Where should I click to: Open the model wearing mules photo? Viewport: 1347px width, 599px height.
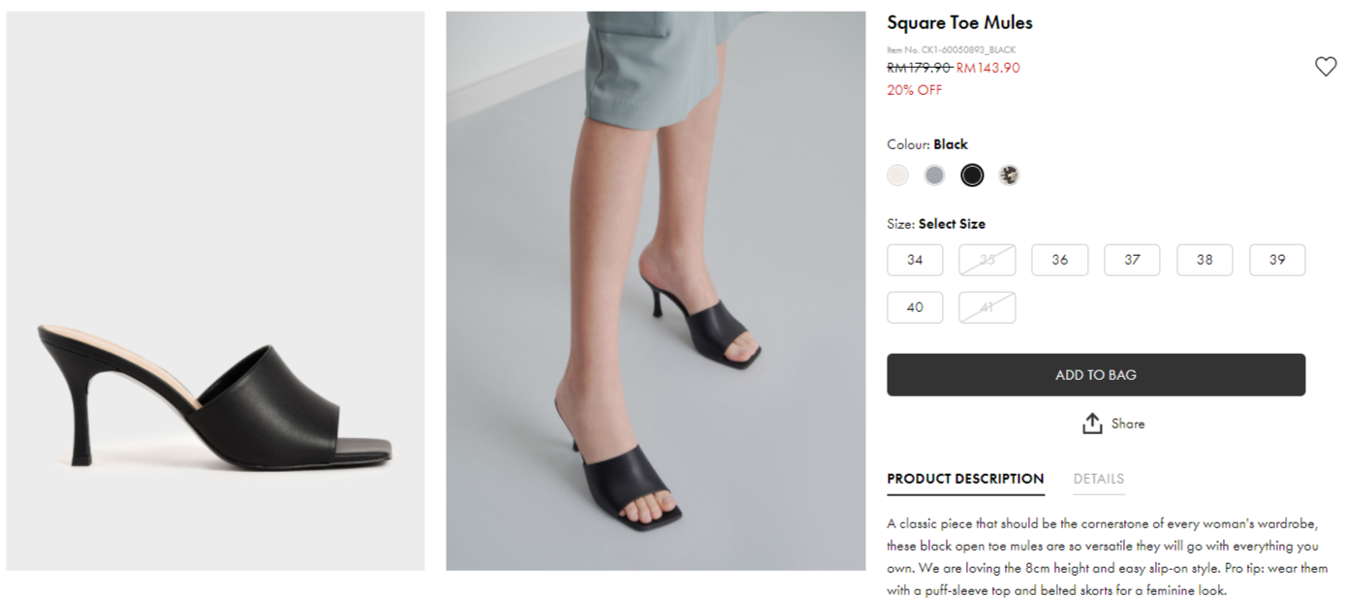tap(655, 291)
